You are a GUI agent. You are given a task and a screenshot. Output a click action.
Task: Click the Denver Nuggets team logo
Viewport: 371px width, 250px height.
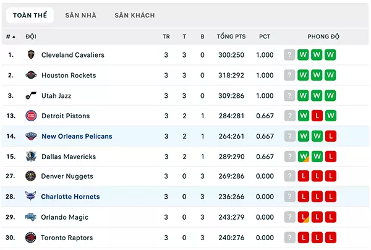[x=31, y=176]
